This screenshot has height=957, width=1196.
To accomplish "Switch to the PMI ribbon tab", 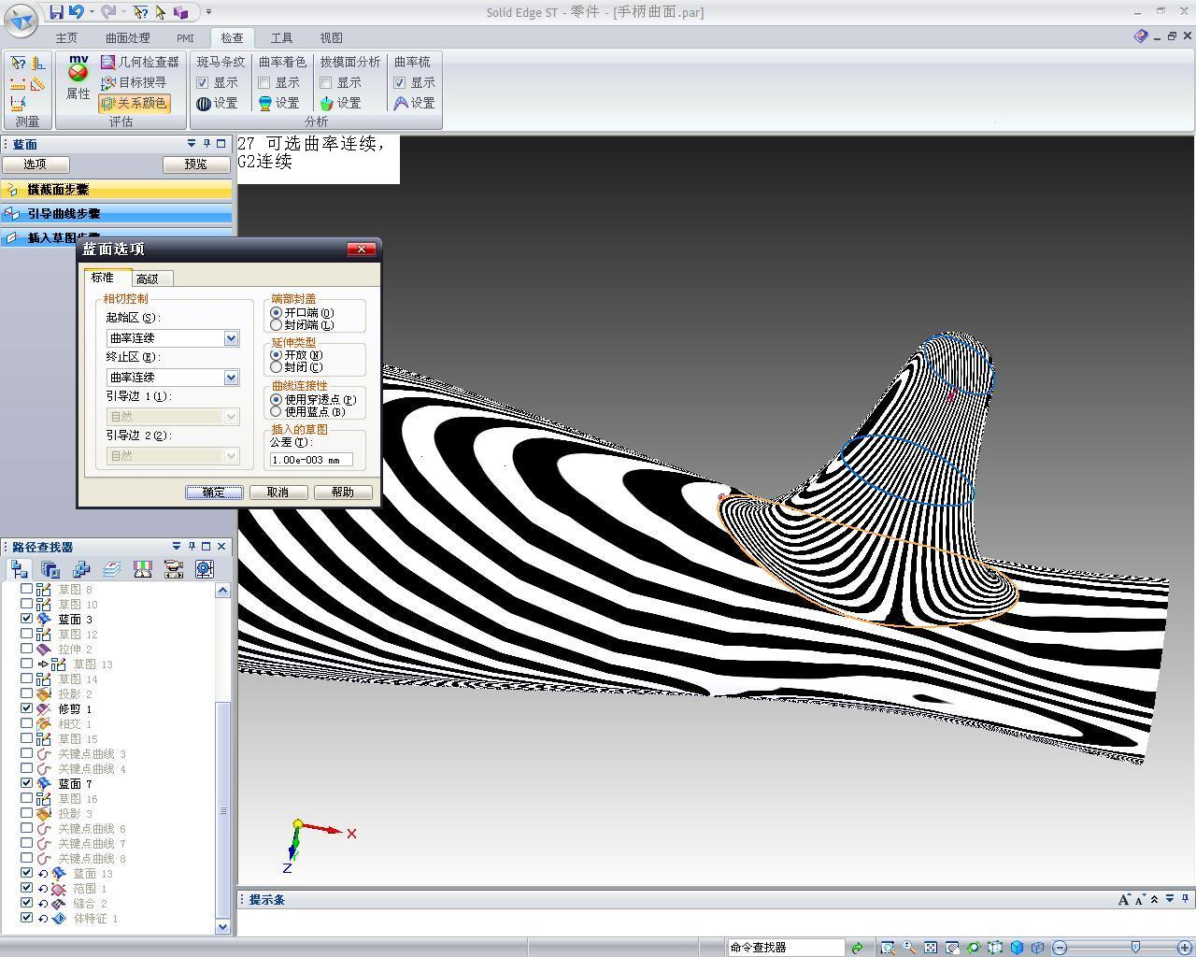I will coord(185,38).
